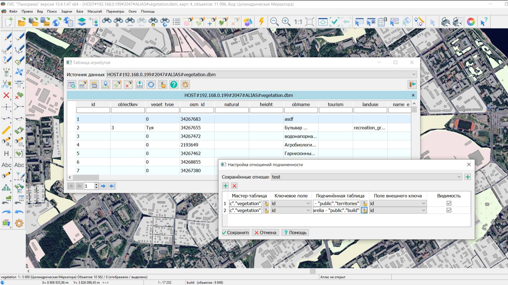Image resolution: width=508 pixels, height=285 pixels.
Task: Click the color wheel icon in toolbar
Action: click(471, 22)
